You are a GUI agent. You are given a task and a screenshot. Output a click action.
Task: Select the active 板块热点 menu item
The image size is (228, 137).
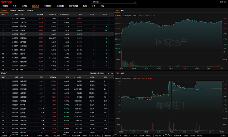tap(36, 6)
